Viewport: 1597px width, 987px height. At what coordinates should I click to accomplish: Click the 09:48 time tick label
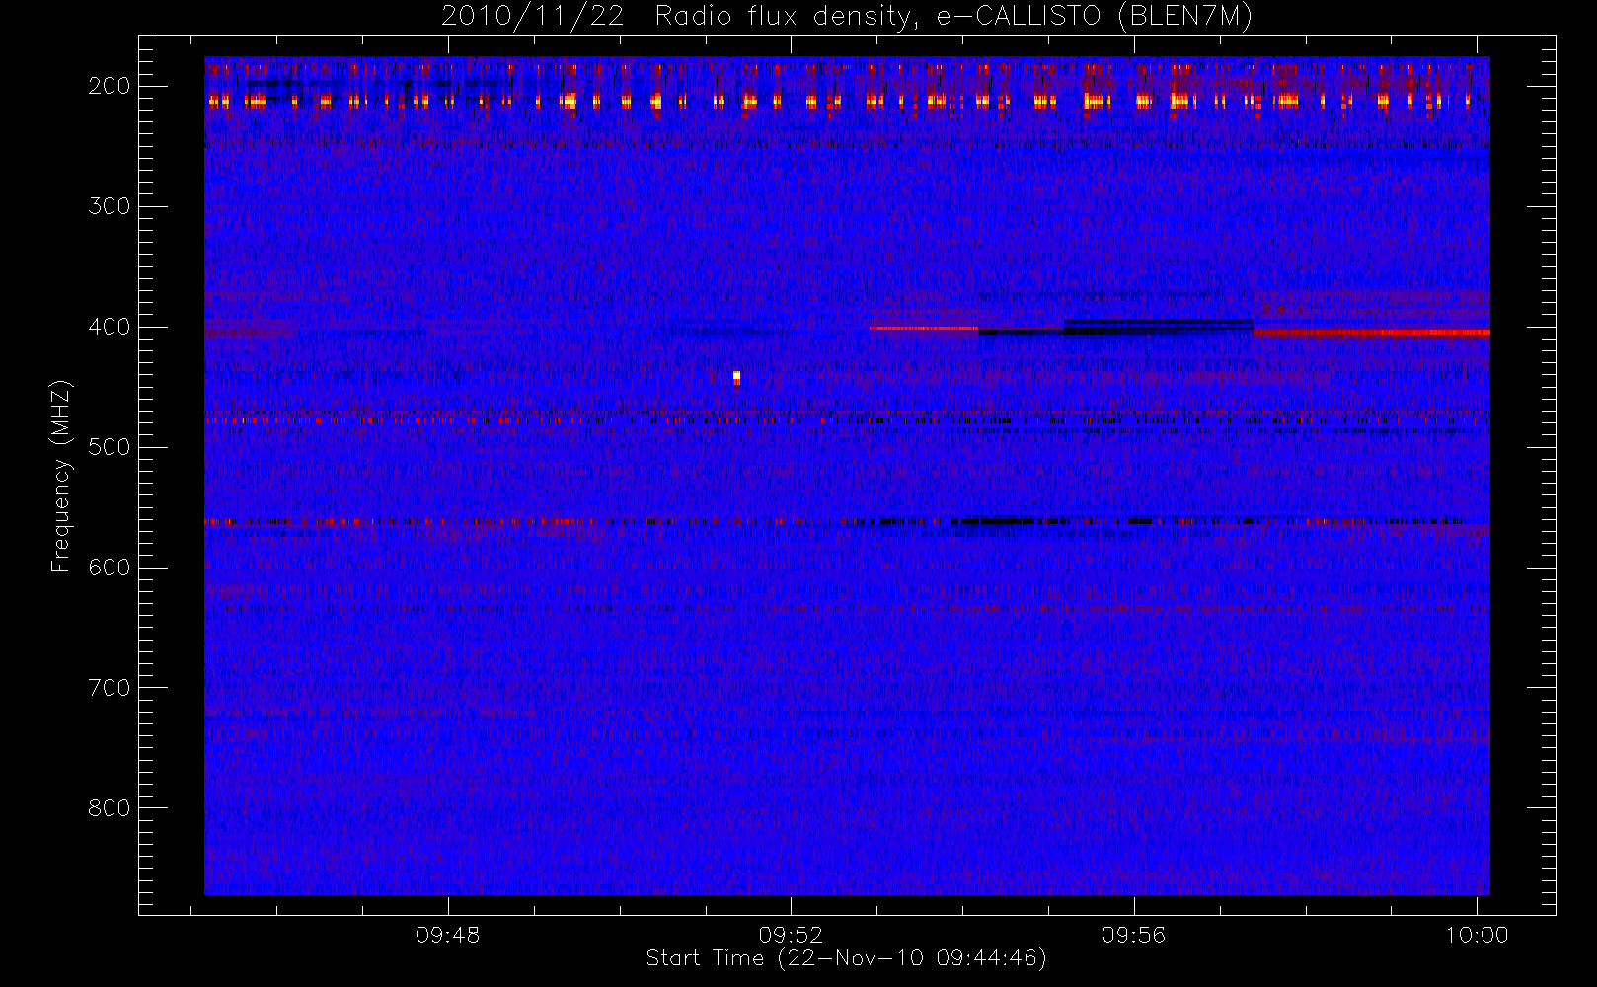[x=447, y=935]
